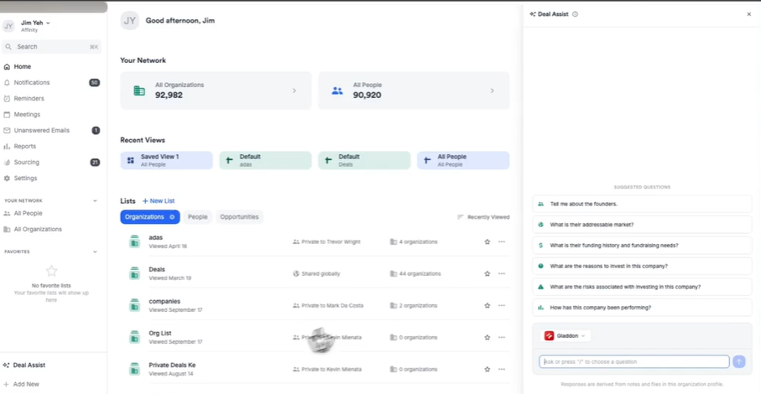
Task: Open the Private Deals Ke list row
Action: point(315,370)
